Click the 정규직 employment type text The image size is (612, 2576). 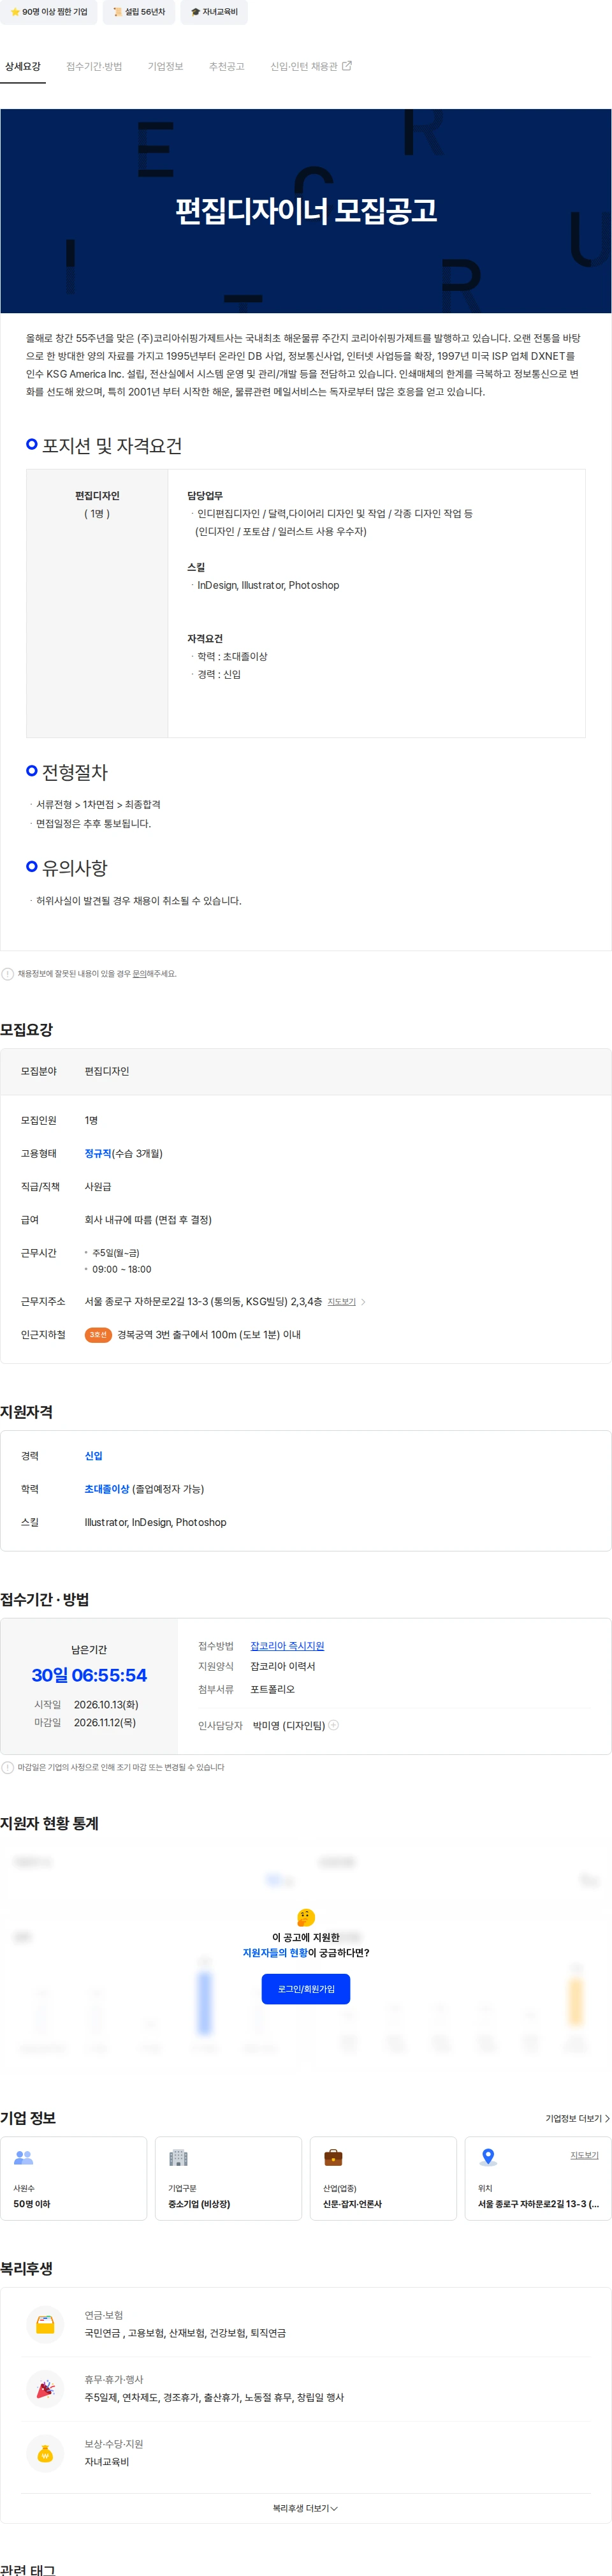(x=98, y=1154)
